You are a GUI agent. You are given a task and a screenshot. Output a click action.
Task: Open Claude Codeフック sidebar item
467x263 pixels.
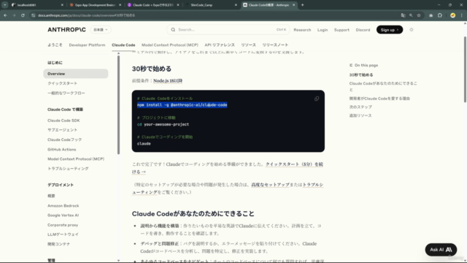tap(64, 140)
